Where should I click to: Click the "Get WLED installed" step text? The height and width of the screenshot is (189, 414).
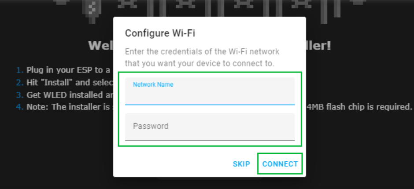click(69, 94)
